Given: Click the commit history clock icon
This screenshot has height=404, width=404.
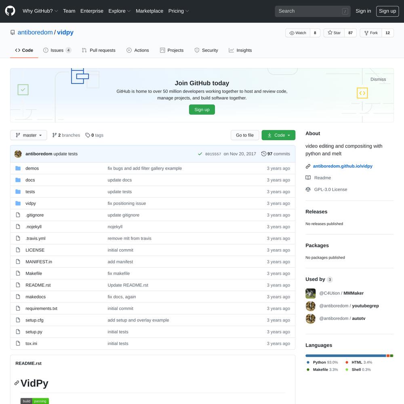Looking at the screenshot, I should pyautogui.click(x=263, y=154).
